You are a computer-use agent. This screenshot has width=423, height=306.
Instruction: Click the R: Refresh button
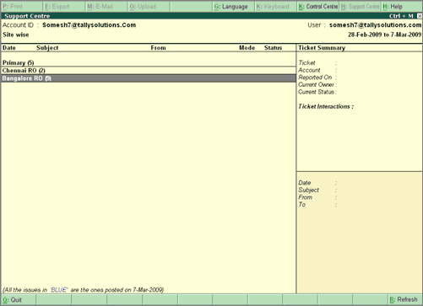[404, 300]
